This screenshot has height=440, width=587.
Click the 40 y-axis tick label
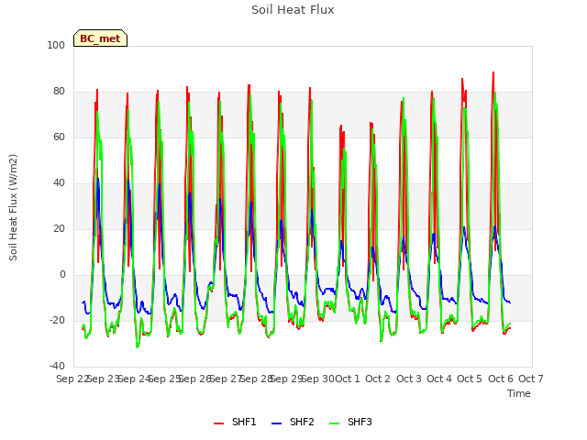59,183
